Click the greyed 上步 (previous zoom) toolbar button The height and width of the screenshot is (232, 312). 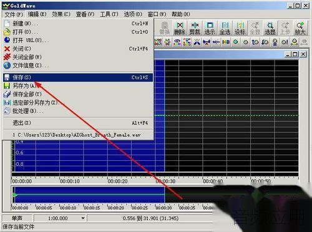pos(285,28)
